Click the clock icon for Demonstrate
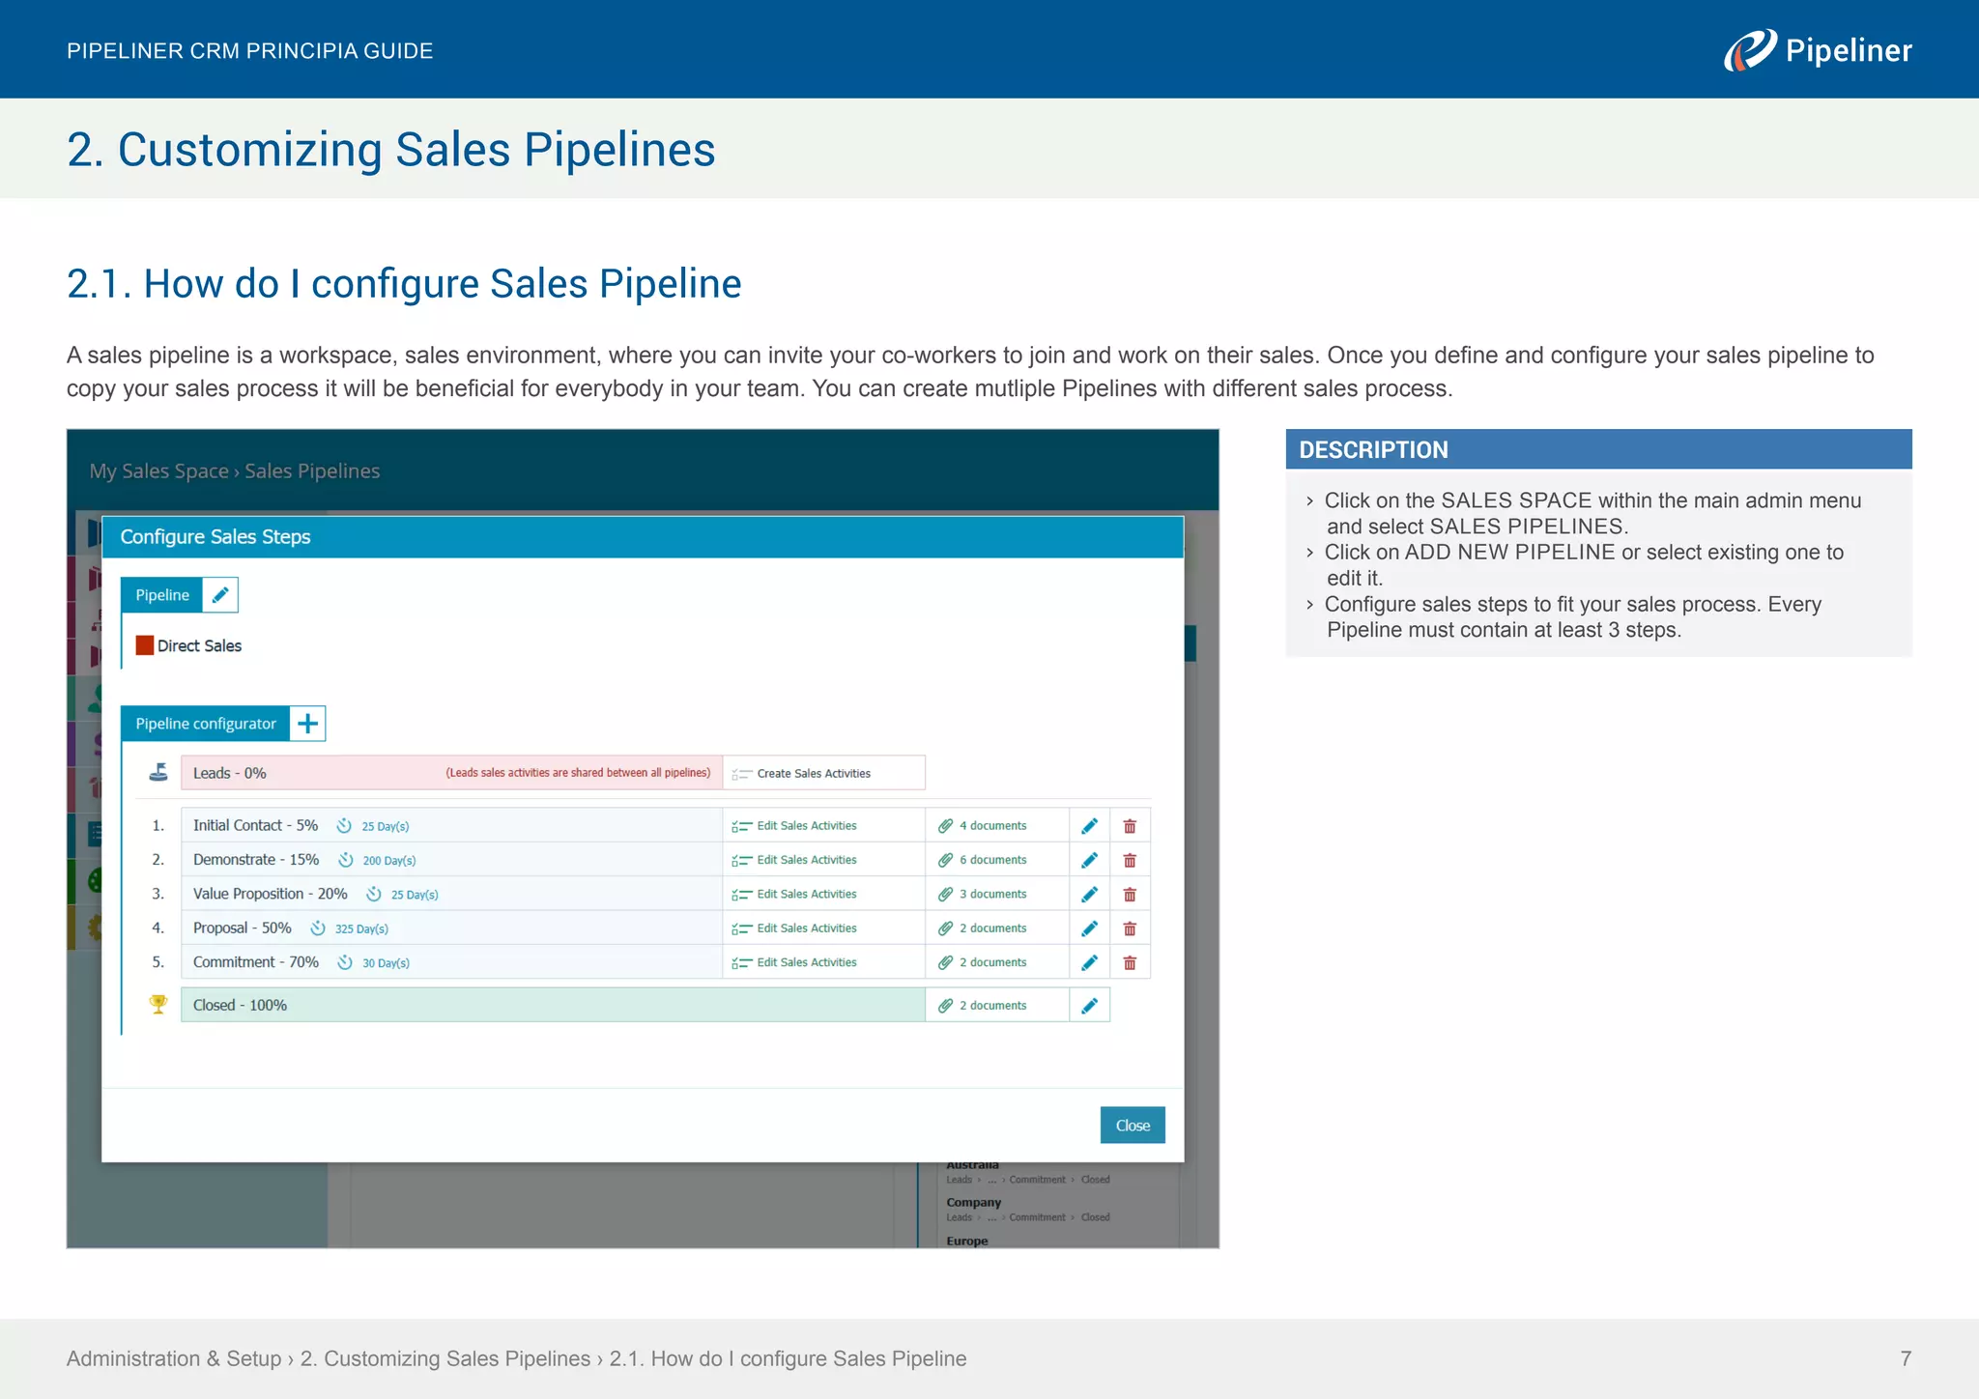The height and width of the screenshot is (1399, 1979). tap(345, 860)
